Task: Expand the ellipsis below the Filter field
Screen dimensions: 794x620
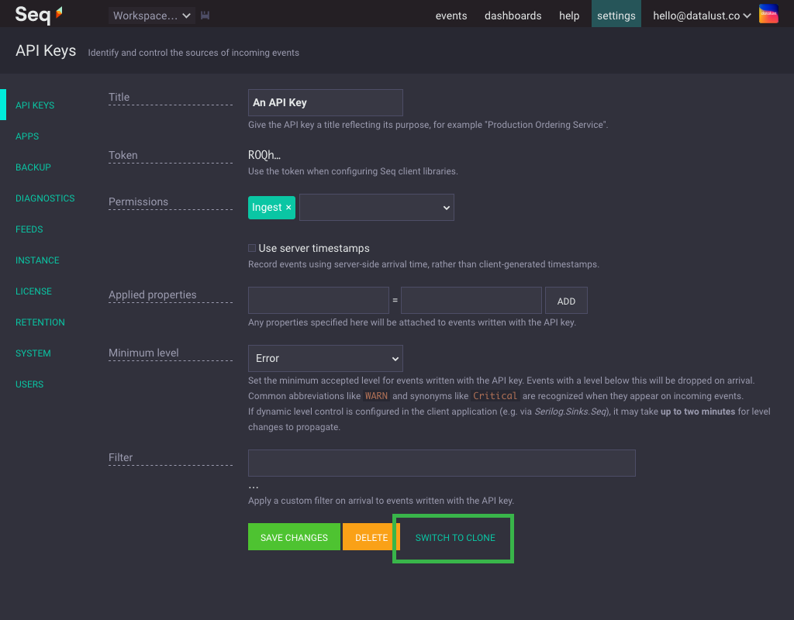Action: coord(253,484)
